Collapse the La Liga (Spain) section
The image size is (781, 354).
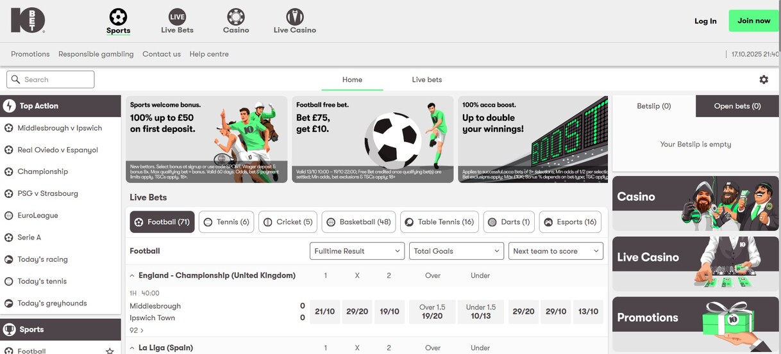(132, 348)
